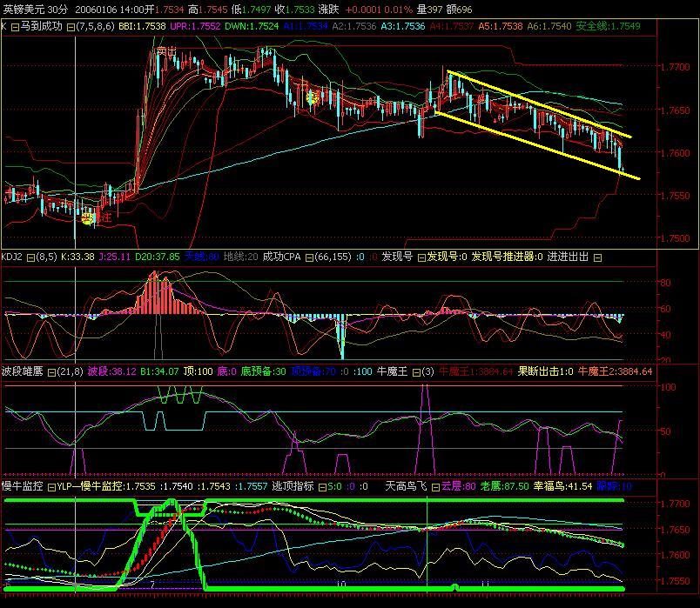
Task: Click the K:33.38 reading
Action: tap(77, 257)
